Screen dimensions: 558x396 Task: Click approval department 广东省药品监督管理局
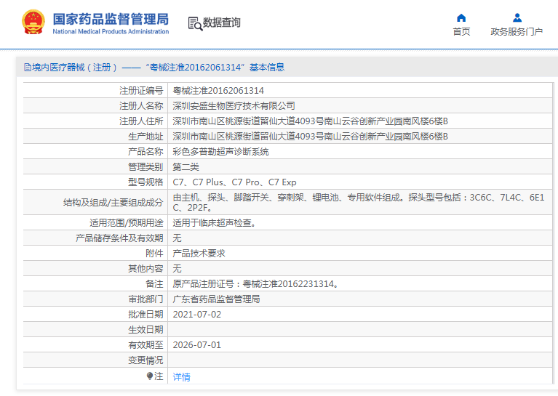click(216, 299)
